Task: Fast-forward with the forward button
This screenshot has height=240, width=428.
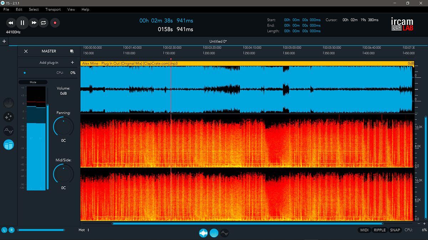Action: [34, 23]
